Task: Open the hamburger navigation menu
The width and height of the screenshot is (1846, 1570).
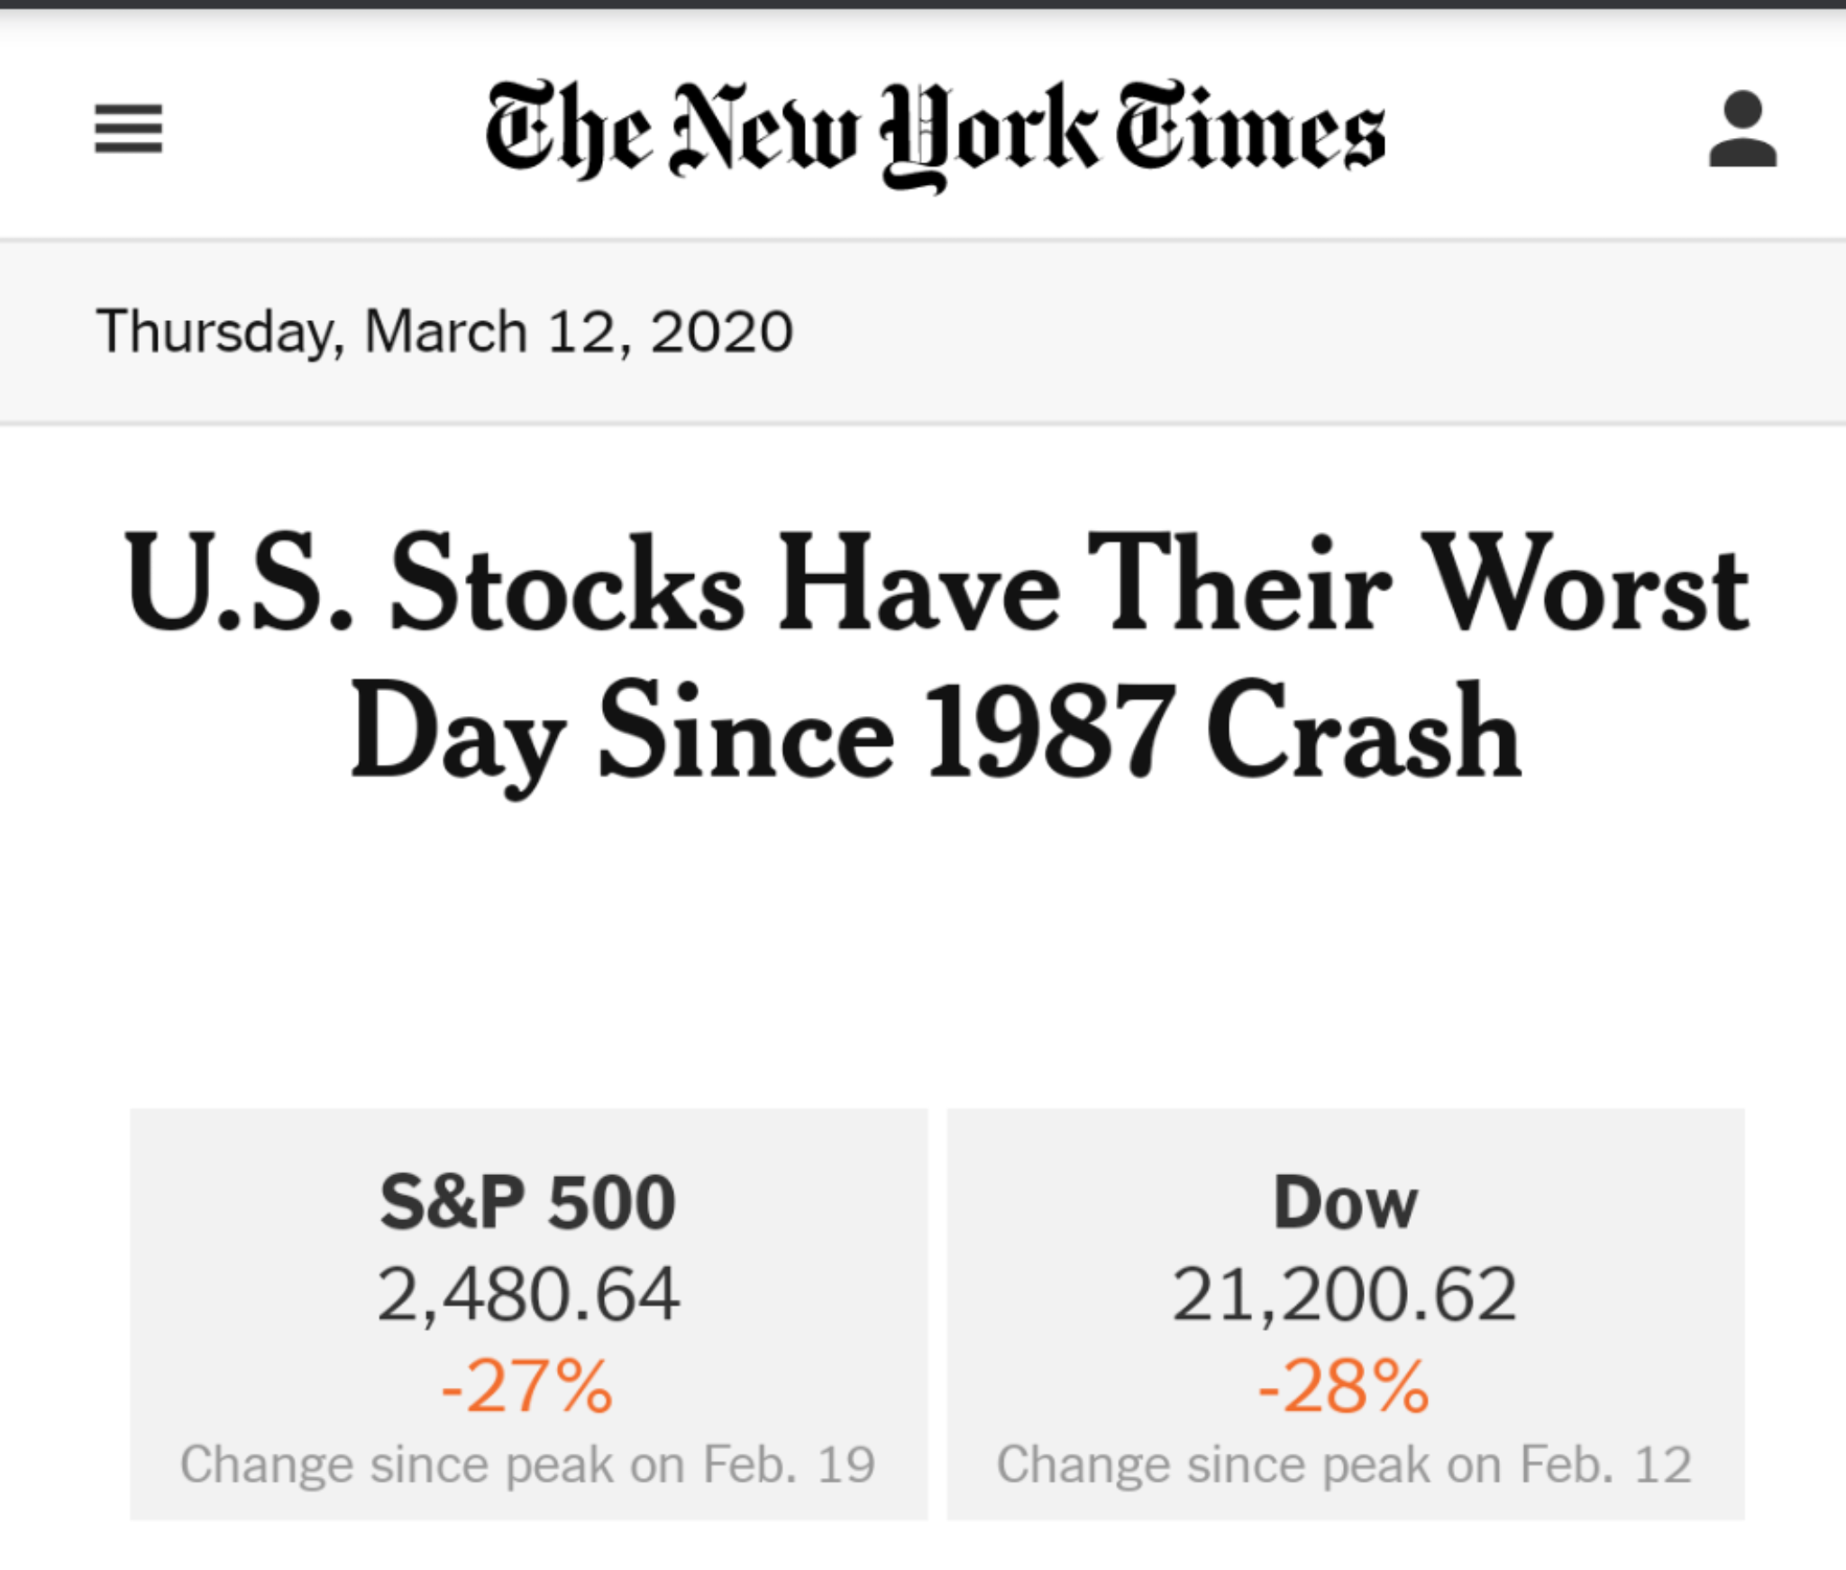Action: click(x=129, y=128)
